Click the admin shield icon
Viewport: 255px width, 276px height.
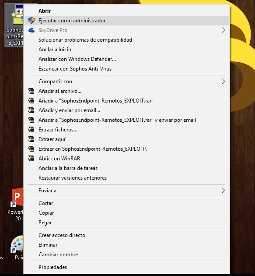31,21
